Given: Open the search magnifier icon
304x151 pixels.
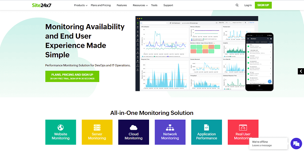Looking at the screenshot, I should tap(237, 5).
